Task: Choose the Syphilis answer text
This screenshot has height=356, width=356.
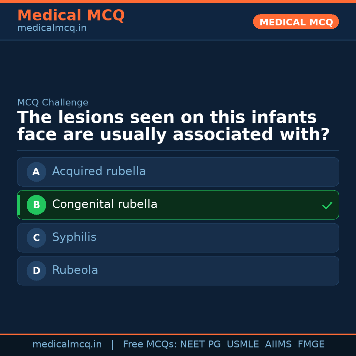Action: 74,237
